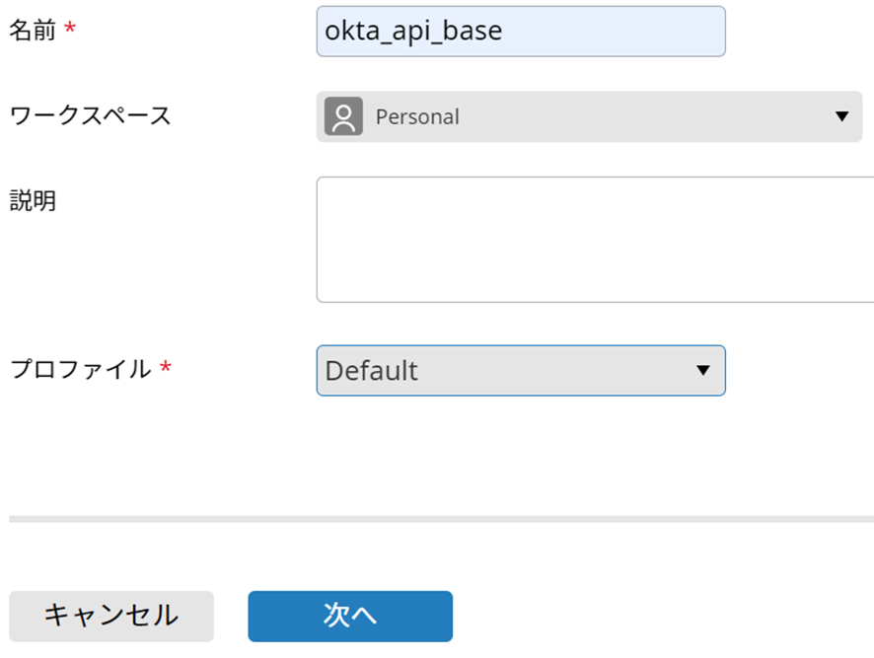874x658 pixels.
Task: Open the ワークスペース dropdown
Action: (x=592, y=116)
